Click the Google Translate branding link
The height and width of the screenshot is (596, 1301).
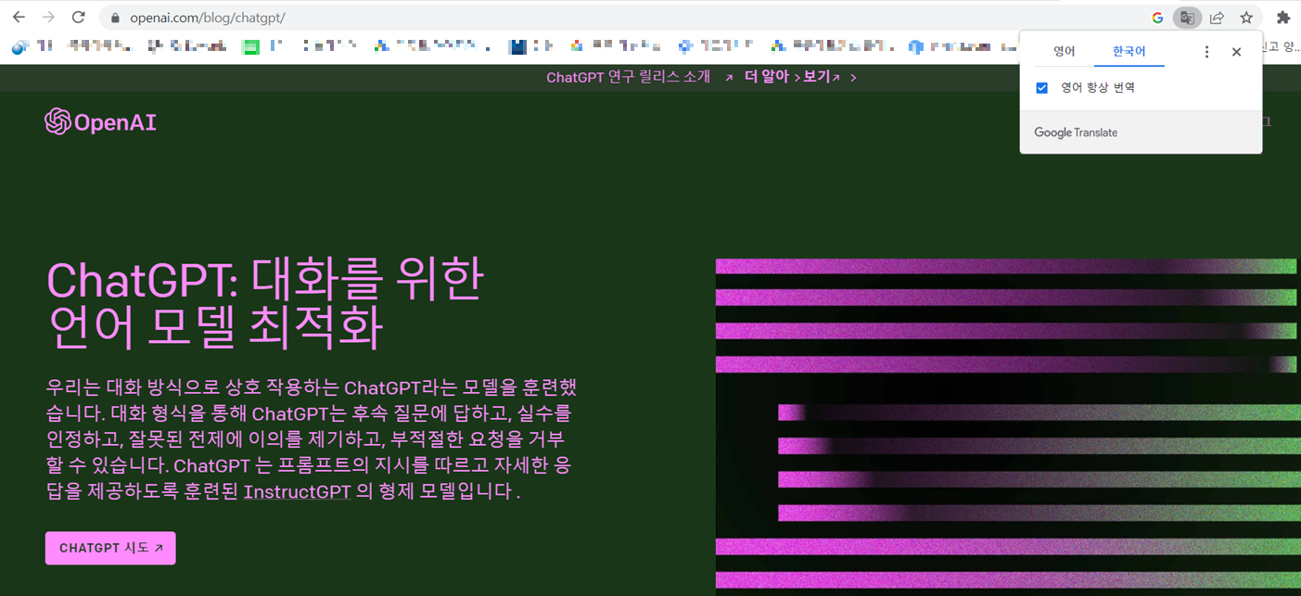tap(1076, 132)
